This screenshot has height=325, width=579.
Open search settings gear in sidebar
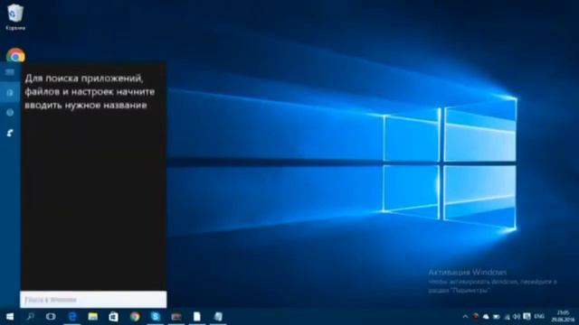[x=10, y=112]
